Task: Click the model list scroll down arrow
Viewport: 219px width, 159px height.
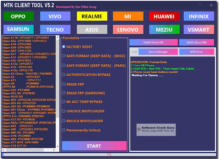Action: click(x=57, y=146)
